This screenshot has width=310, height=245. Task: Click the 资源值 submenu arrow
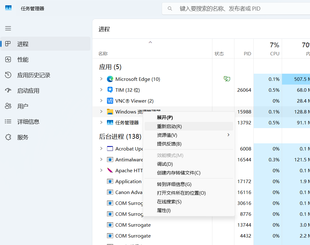228,135
